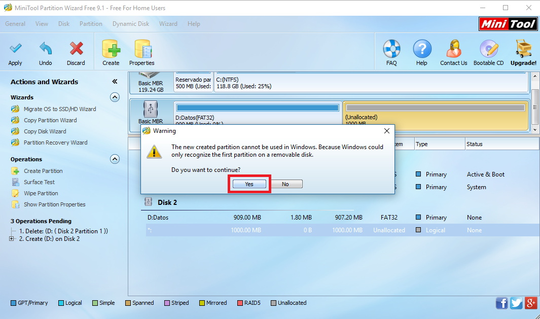This screenshot has width=540, height=319.
Task: Select the D:Datos row in partition list
Action: 343,218
